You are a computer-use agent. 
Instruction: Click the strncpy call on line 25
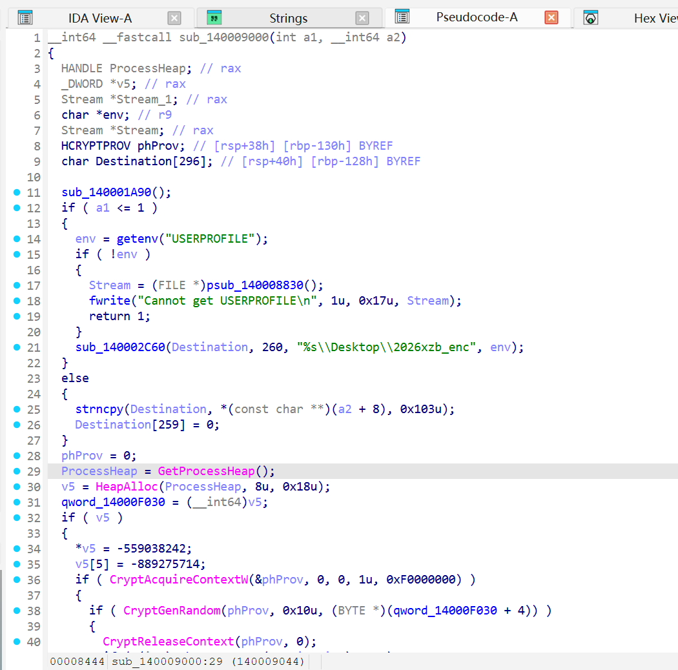(x=99, y=409)
